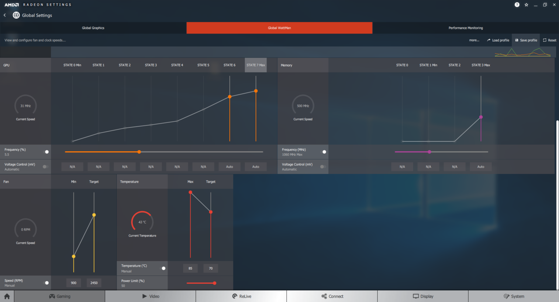Click the temperature Target red point
The width and height of the screenshot is (559, 302).
[x=210, y=212]
